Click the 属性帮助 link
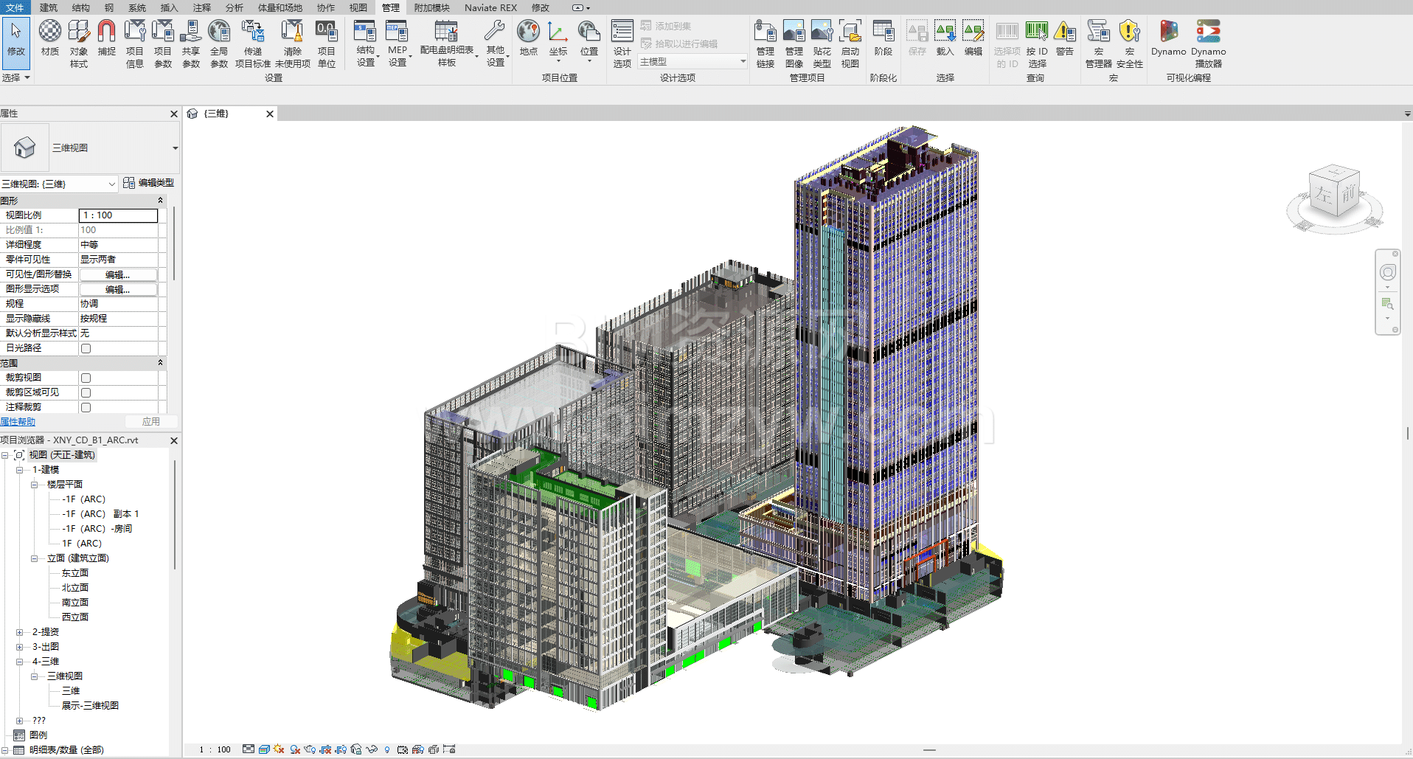The image size is (1413, 759). pyautogui.click(x=18, y=422)
